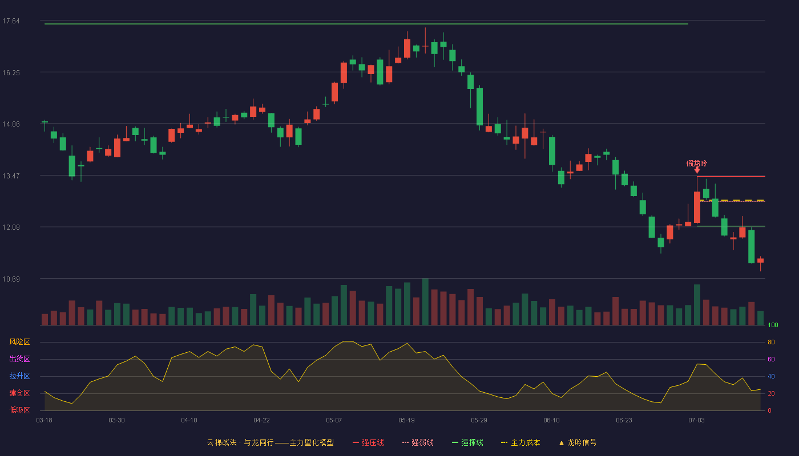Image resolution: width=799 pixels, height=456 pixels.
Task: Click the red dash icon beside 强压线
Action: tap(356, 442)
